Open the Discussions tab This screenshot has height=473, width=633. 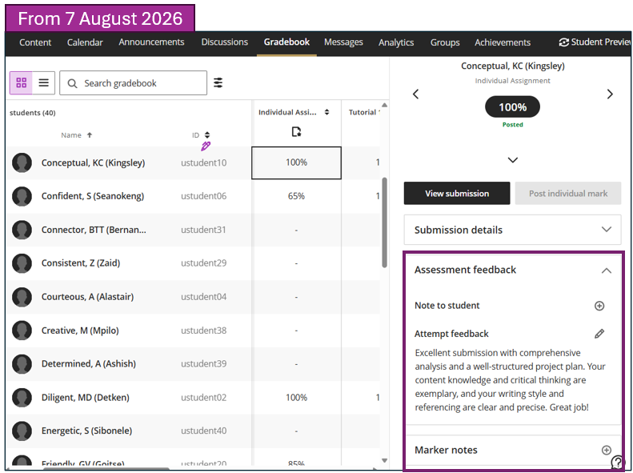pos(224,42)
